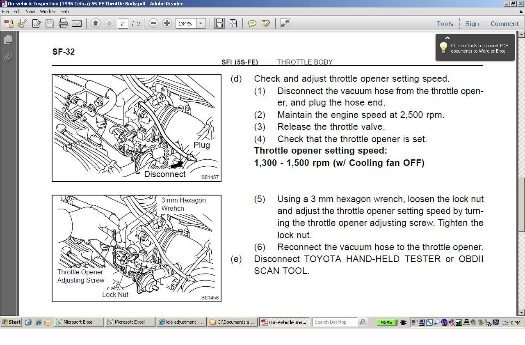This screenshot has width=525, height=345.
Task: Click the Search Desktop input box
Action: 335,322
